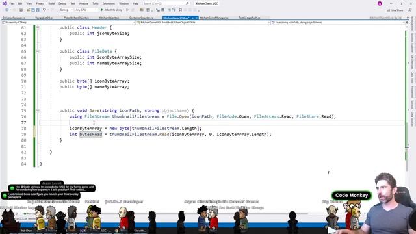The image size is (416, 234).
Task: Open the Debug configuration dropdown
Action: point(66,10)
